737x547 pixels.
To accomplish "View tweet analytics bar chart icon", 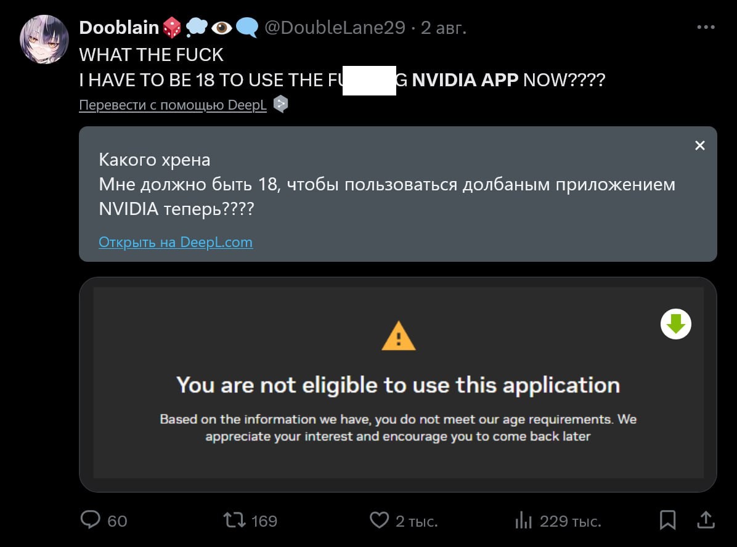I will 523,521.
